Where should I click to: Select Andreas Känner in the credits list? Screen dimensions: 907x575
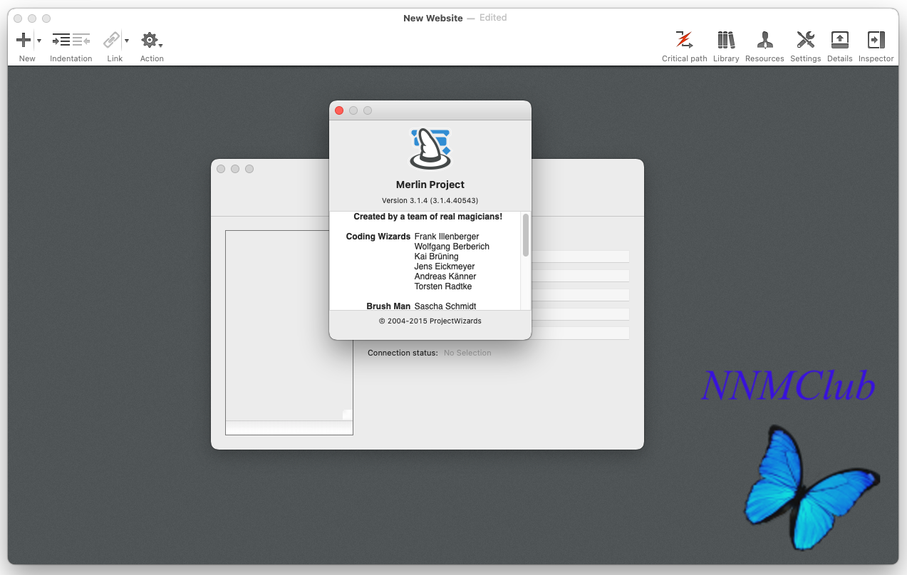(x=445, y=276)
